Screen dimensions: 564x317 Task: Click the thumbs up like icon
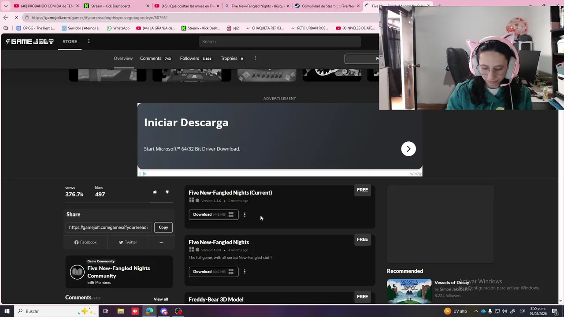155,192
